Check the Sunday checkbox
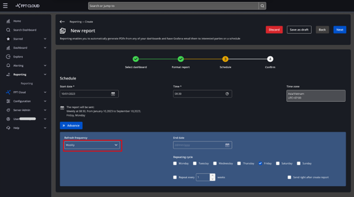This screenshot has width=354, height=197. pyautogui.click(x=298, y=163)
